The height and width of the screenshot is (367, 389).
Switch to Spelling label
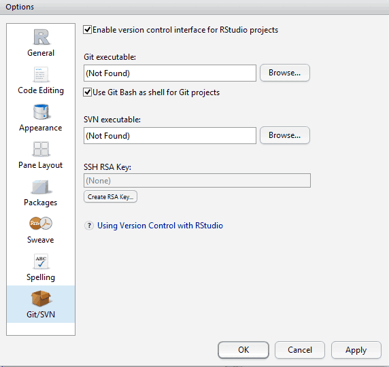(x=41, y=277)
